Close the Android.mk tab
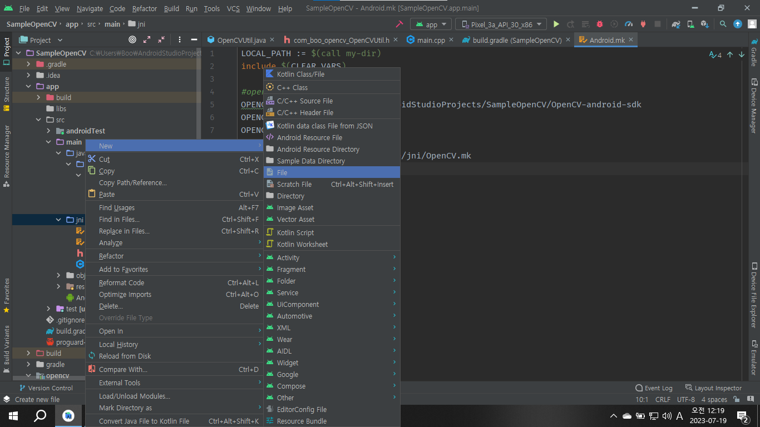Screen dimensions: 760x427 click(x=631, y=40)
